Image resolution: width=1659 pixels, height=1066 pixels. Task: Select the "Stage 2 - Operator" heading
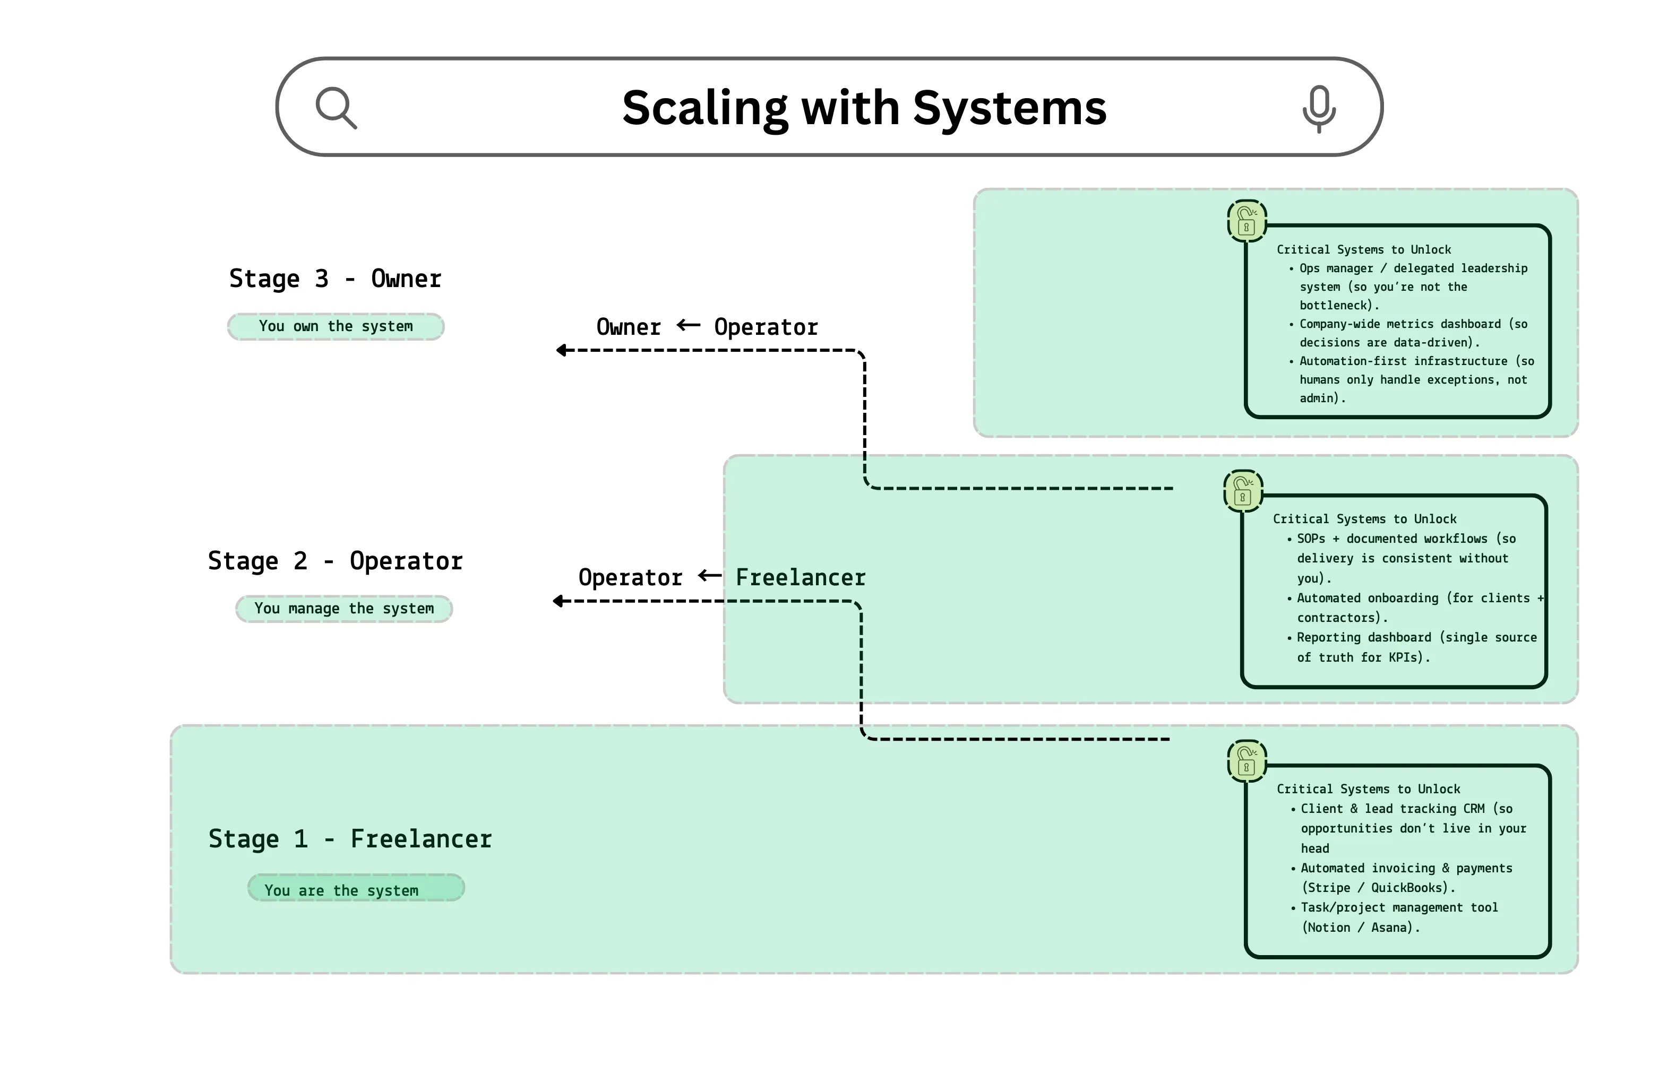[336, 561]
